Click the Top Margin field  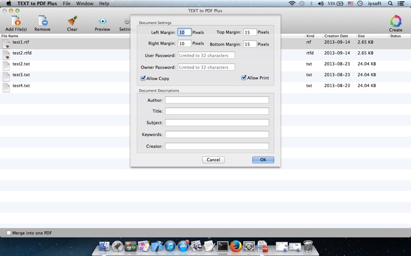coord(250,32)
